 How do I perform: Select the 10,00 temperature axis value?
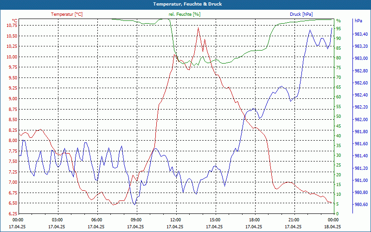point(12,57)
